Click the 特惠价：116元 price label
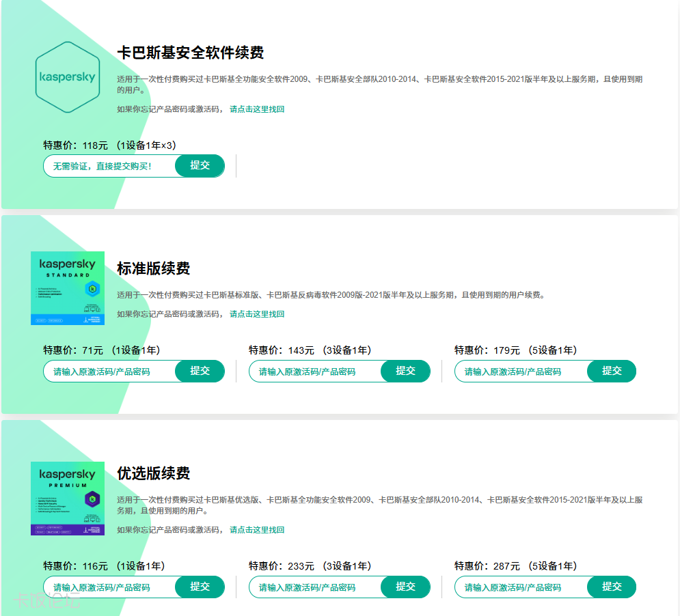The width and height of the screenshot is (680, 616). pyautogui.click(x=75, y=566)
